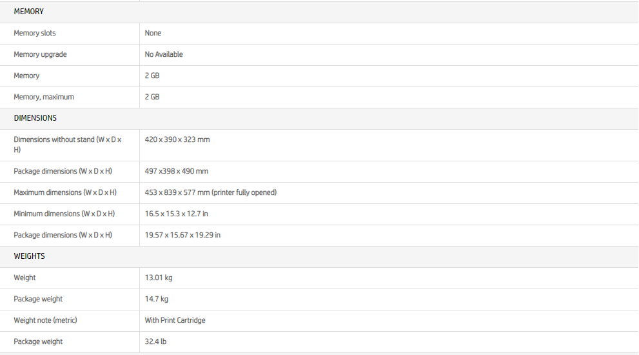The image size is (639, 355).
Task: Click the 'Memory, maximum' row label
Action: click(x=44, y=97)
